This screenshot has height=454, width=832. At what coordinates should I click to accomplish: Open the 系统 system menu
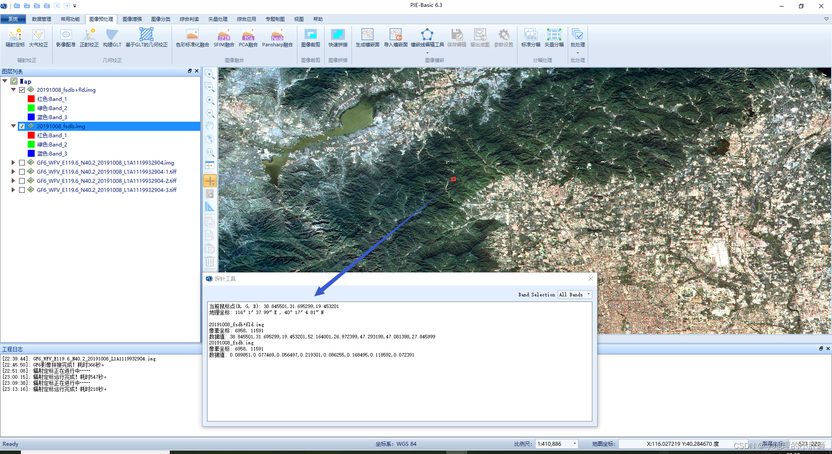click(13, 19)
